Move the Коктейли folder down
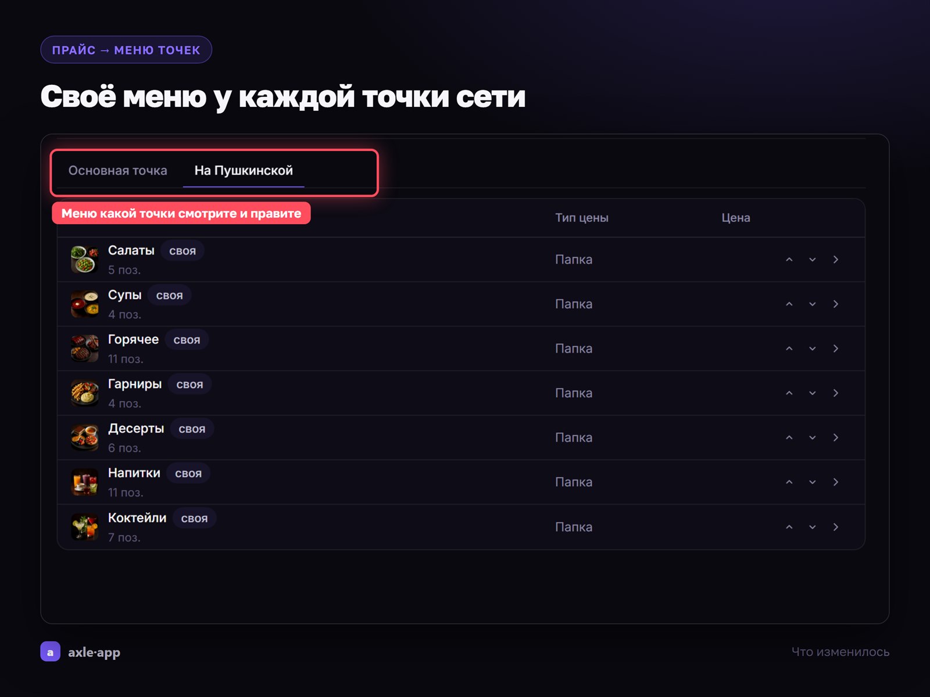The height and width of the screenshot is (697, 930). [x=813, y=527]
